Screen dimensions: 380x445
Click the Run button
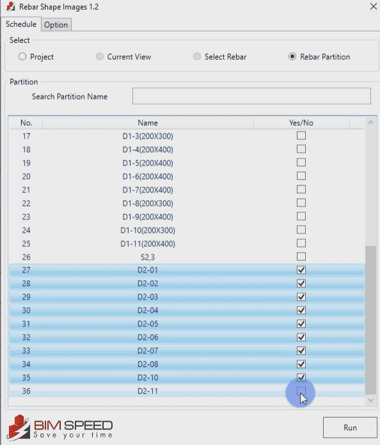coord(350,428)
